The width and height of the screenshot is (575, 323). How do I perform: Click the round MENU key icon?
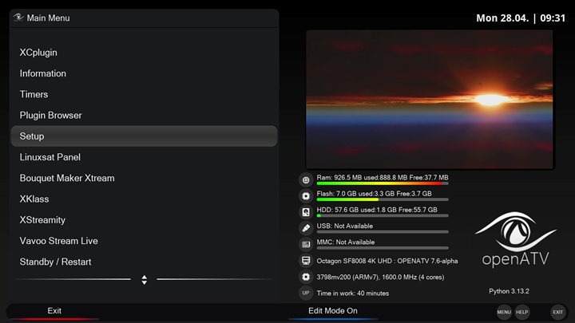pos(504,312)
